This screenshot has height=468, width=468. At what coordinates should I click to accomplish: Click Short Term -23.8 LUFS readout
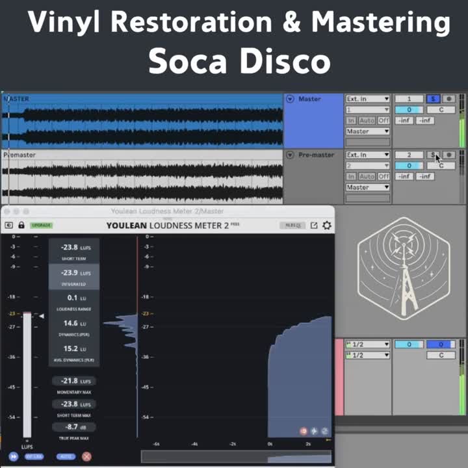click(x=74, y=252)
